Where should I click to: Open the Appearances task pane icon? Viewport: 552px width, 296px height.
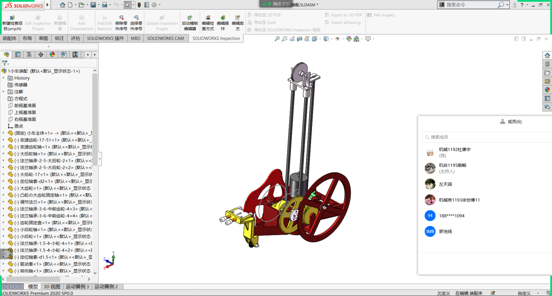(547, 90)
